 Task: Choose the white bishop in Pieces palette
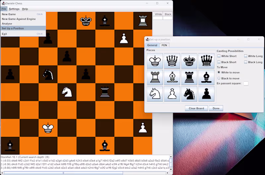tap(172, 77)
